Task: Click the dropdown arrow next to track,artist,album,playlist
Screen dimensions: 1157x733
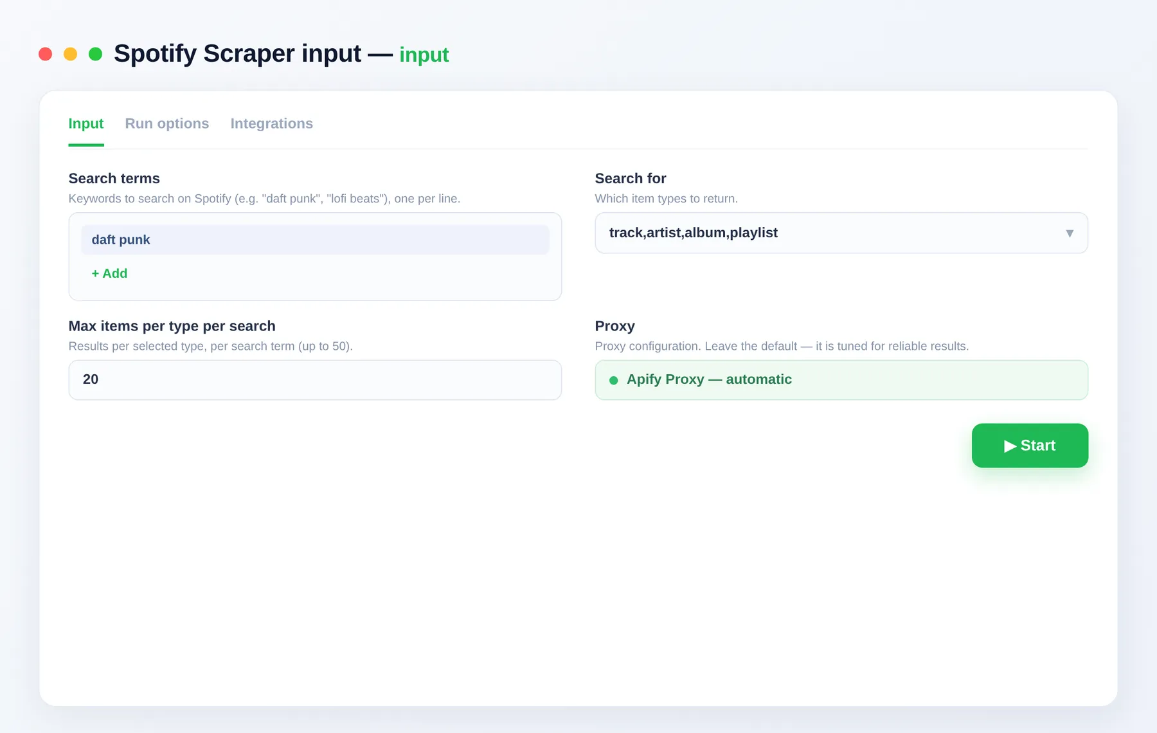Action: [x=1070, y=233]
